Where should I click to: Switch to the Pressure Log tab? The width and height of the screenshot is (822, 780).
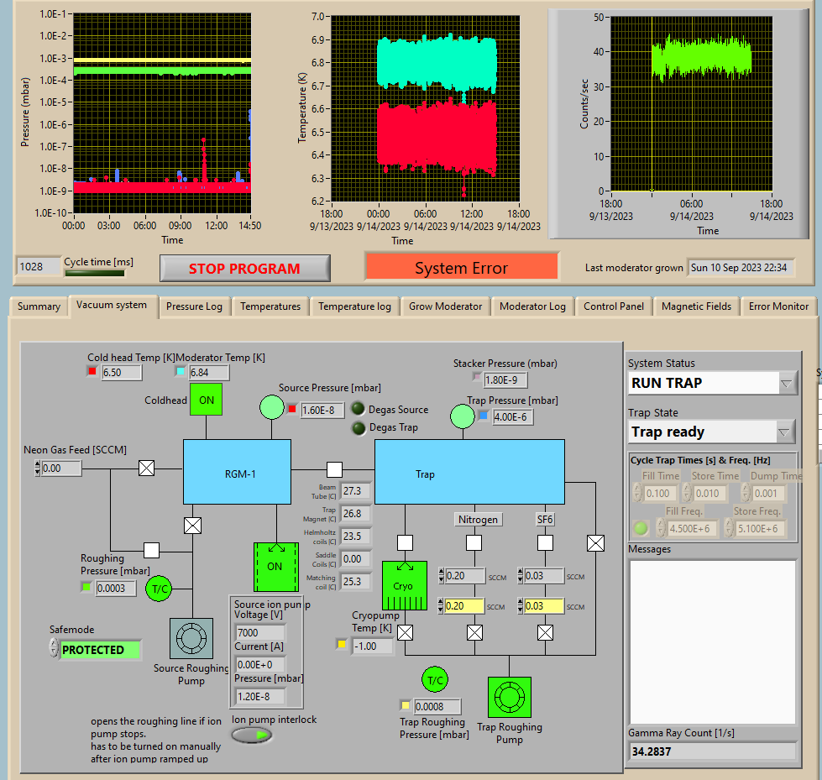[196, 306]
